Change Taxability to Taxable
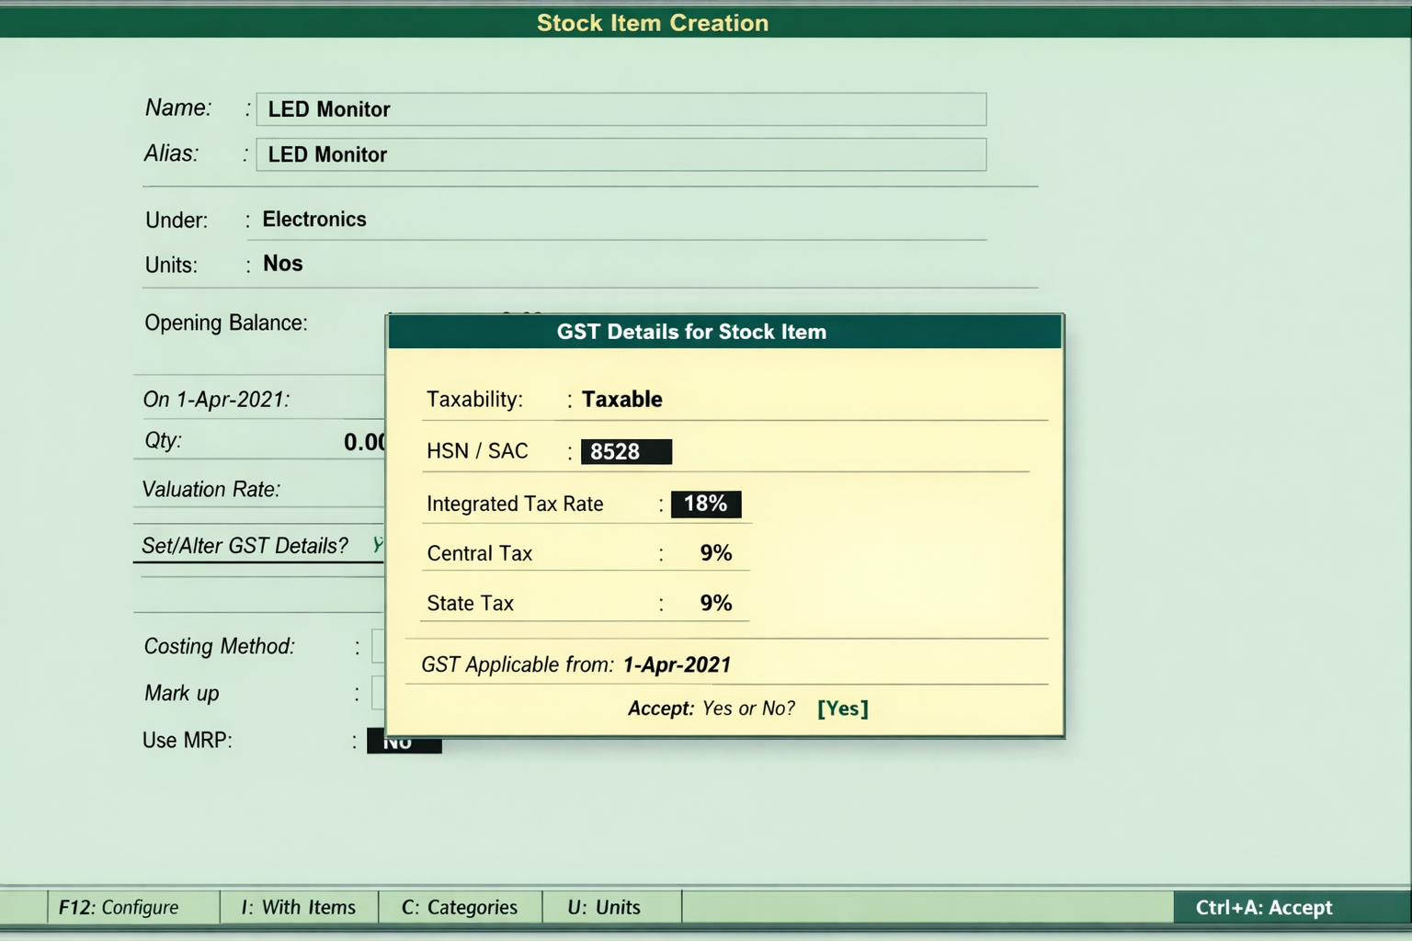Viewport: 1412px width, 941px height. tap(622, 399)
